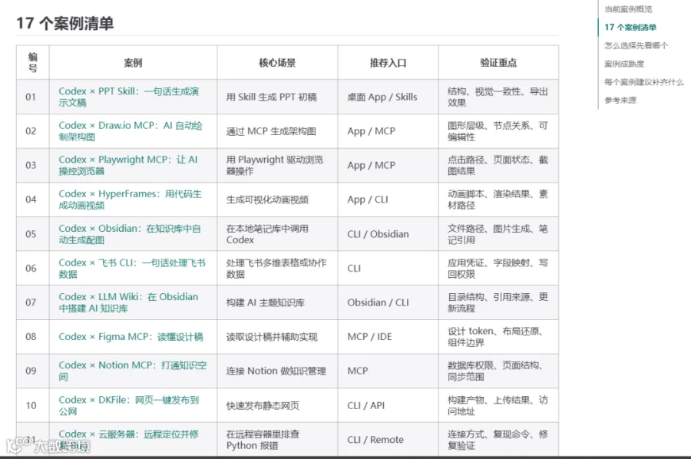Go to 案例成熟度 outline entry

(624, 64)
